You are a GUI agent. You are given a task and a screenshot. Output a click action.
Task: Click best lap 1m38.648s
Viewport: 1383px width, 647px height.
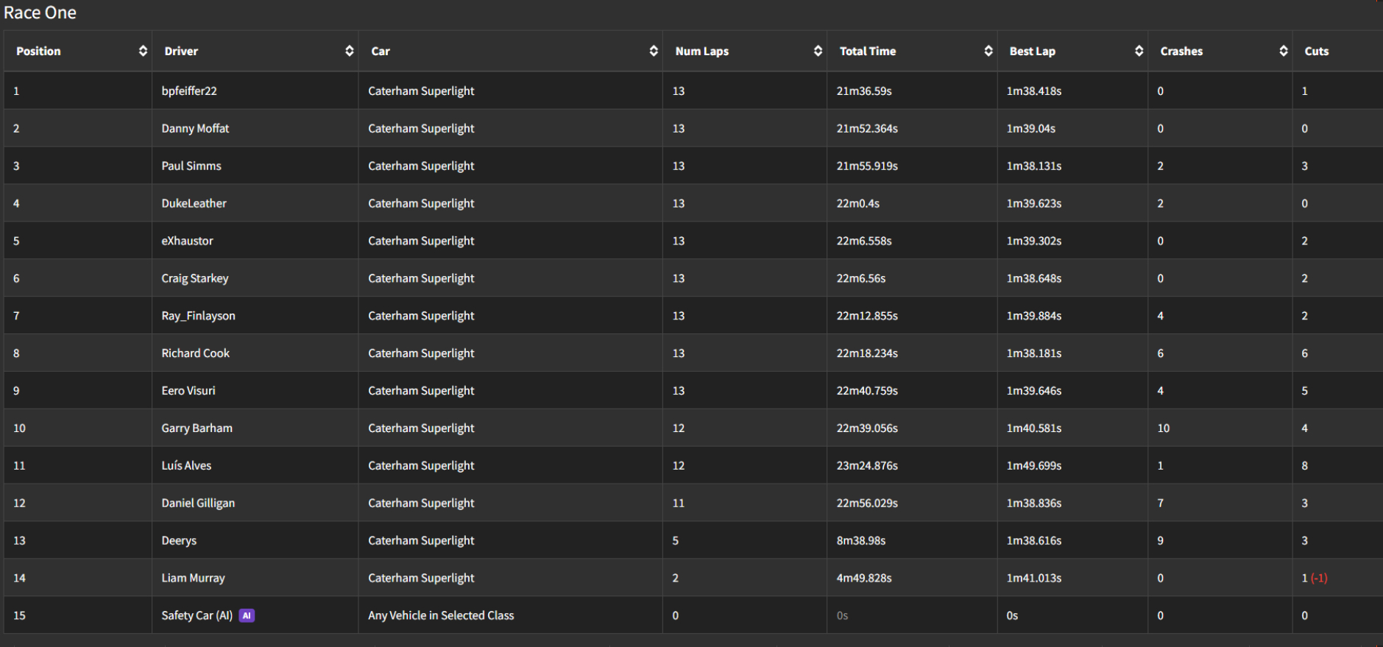[1034, 278]
